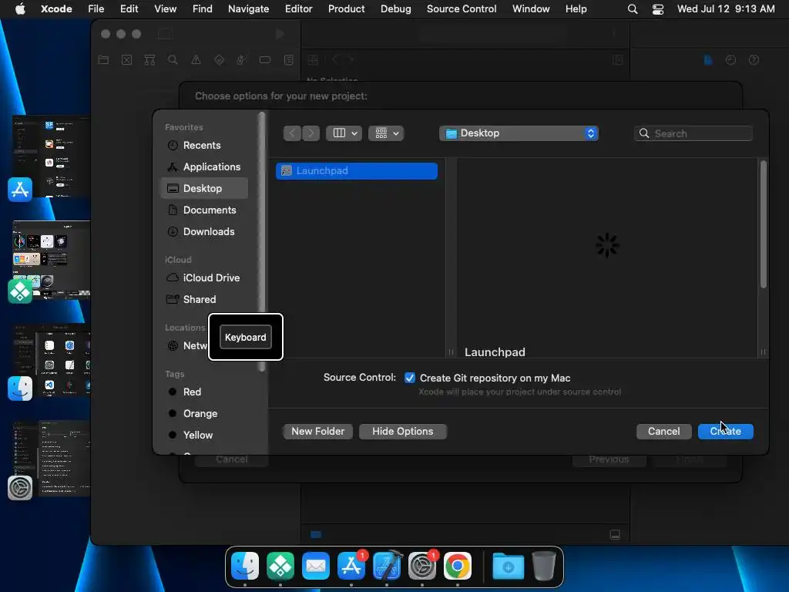
Task: Open the Source Control menu
Action: (462, 8)
